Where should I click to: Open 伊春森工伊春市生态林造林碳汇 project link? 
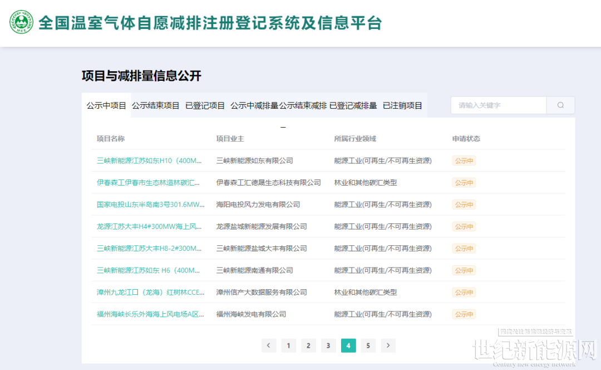coord(148,183)
